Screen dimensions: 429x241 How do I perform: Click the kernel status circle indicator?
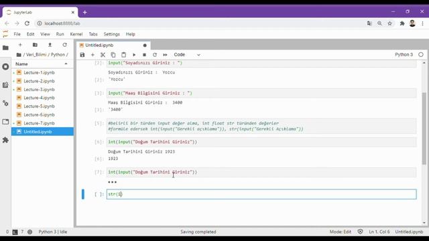click(x=421, y=55)
